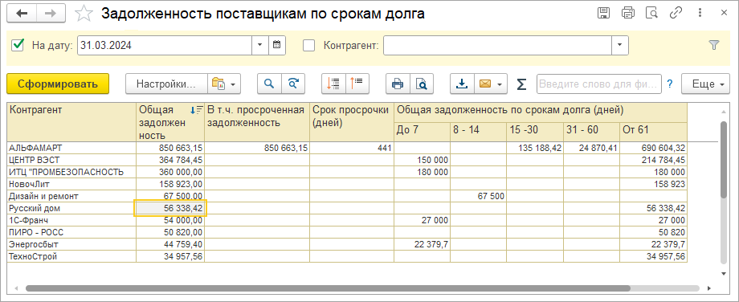
Task: Open report variants folder icon
Action: click(224, 84)
